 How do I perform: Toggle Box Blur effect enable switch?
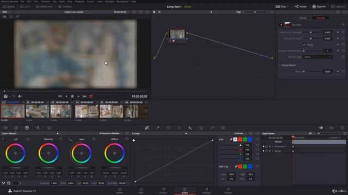point(281,25)
